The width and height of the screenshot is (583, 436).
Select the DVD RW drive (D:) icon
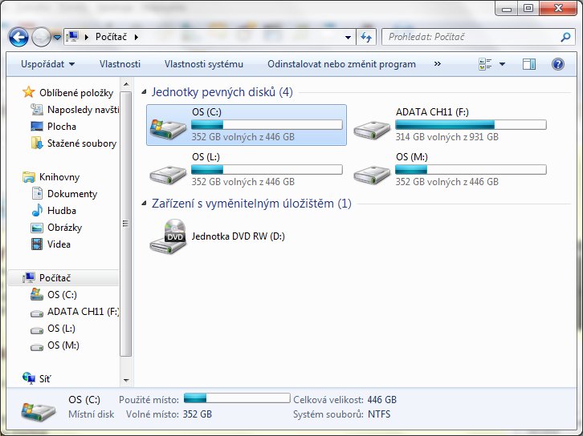click(x=168, y=236)
